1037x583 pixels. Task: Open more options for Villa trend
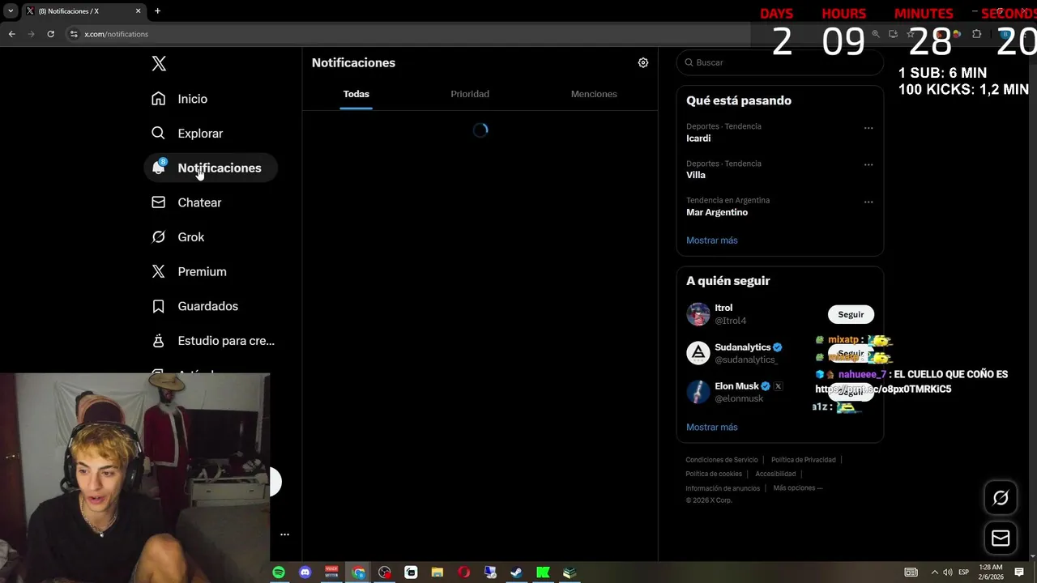click(x=868, y=165)
